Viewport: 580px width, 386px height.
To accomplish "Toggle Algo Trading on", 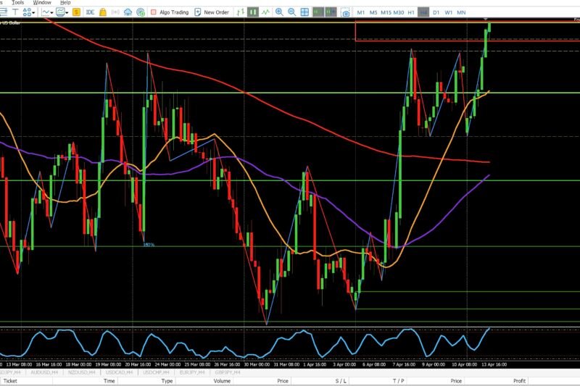I will 170,12.
